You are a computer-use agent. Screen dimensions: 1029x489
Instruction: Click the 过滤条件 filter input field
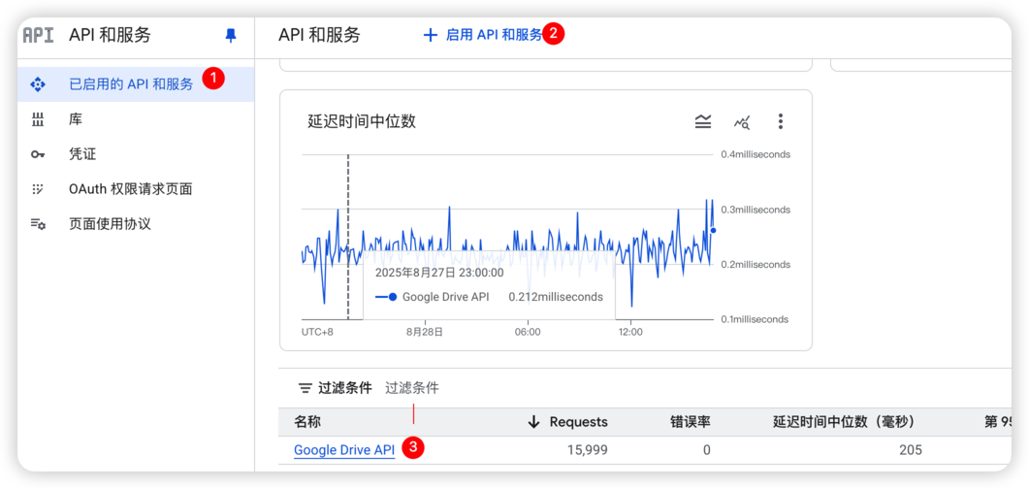pos(412,388)
